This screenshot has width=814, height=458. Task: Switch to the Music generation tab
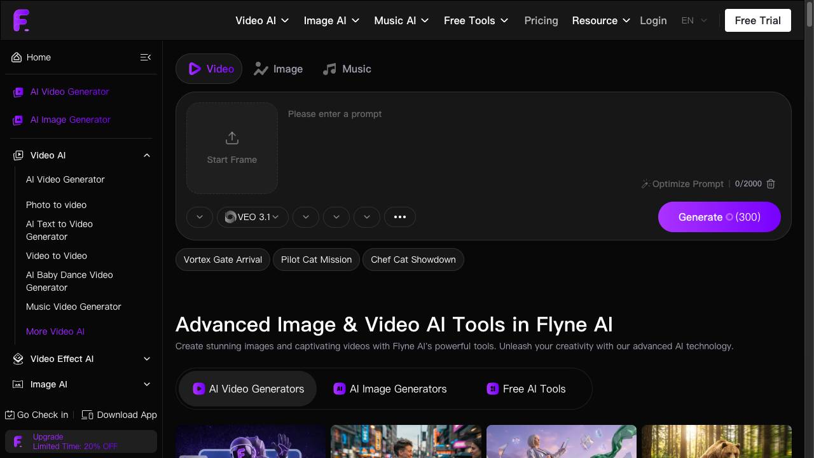pyautogui.click(x=347, y=69)
